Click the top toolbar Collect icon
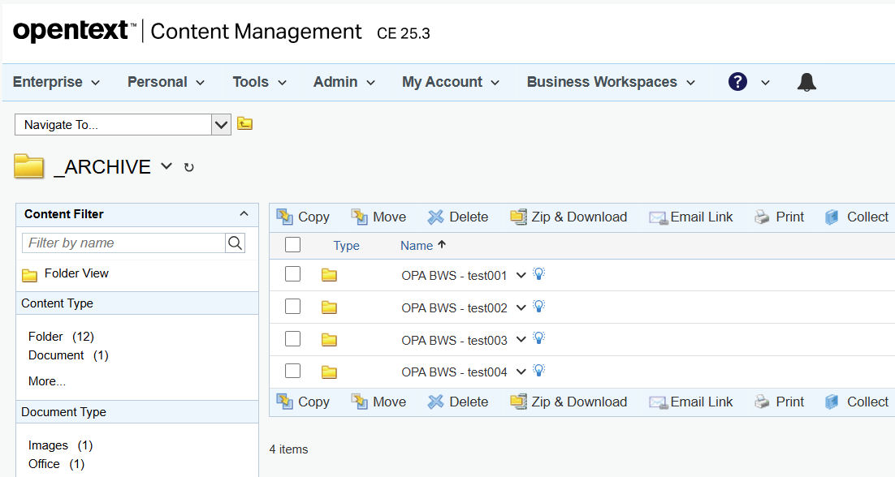The image size is (895, 477). [x=832, y=217]
